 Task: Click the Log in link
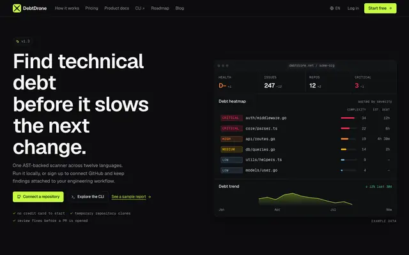pos(353,8)
